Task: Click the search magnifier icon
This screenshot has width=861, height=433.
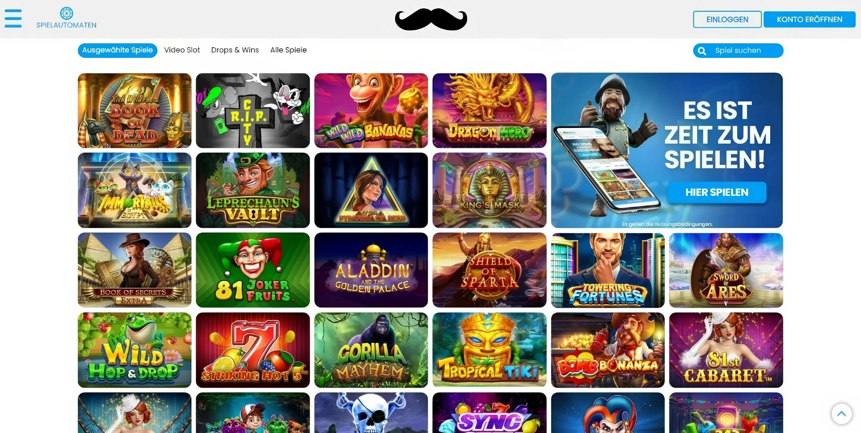Action: point(702,51)
